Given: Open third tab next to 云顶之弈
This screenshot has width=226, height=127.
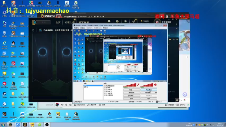Looking at the screenshot, I should tap(84, 23).
